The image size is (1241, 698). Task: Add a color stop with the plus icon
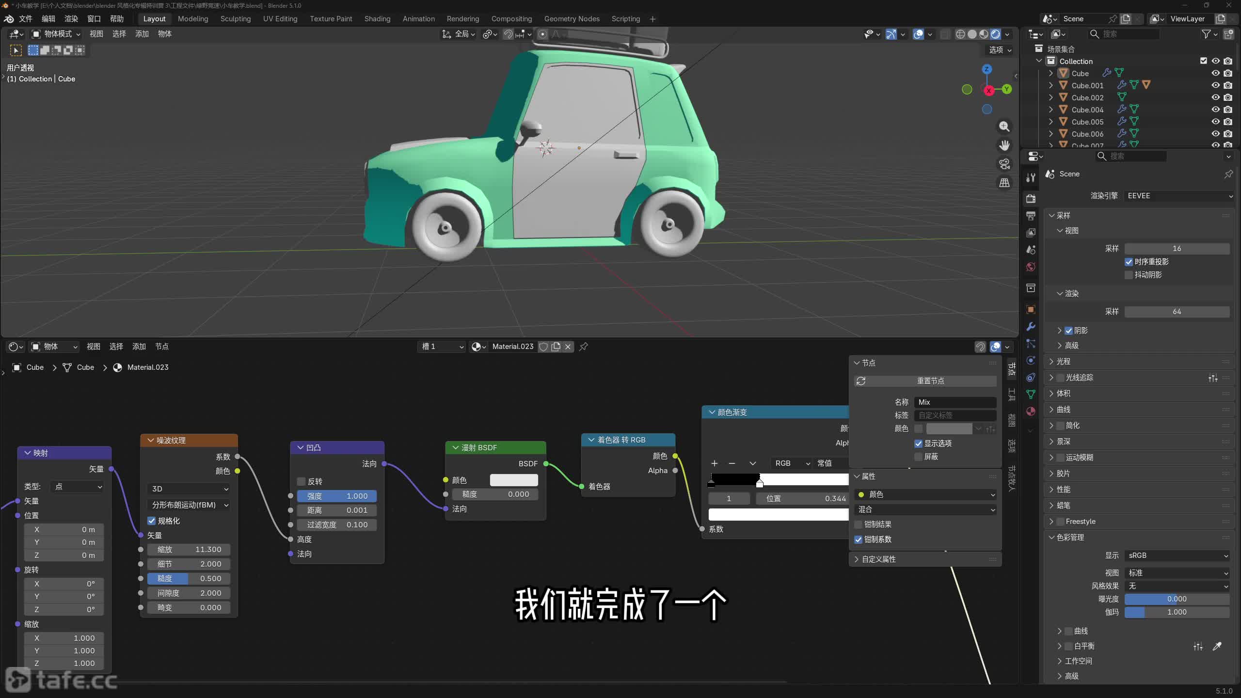715,463
